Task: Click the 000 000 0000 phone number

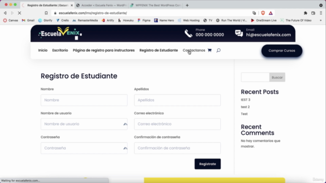Action: point(209,35)
